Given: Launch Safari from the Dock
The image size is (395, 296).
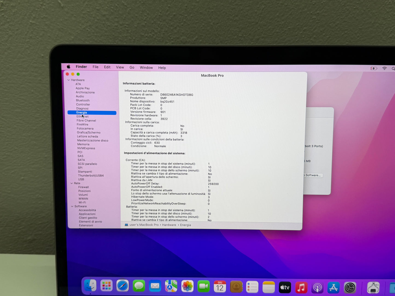Looking at the screenshot, I should point(122,286).
